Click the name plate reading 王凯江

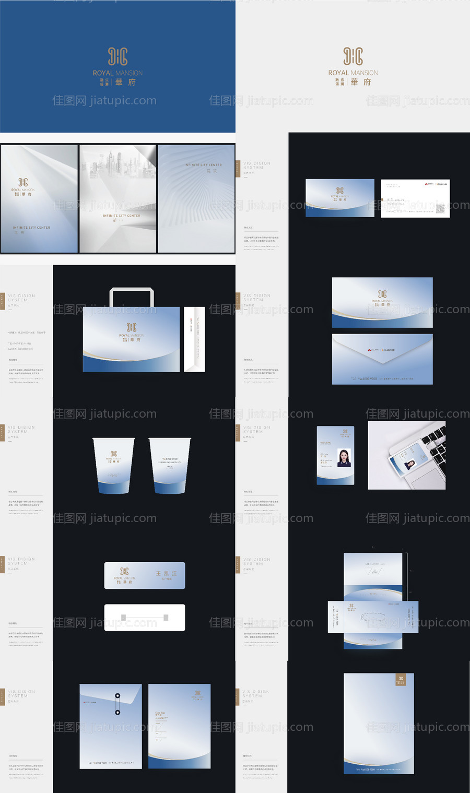click(145, 575)
